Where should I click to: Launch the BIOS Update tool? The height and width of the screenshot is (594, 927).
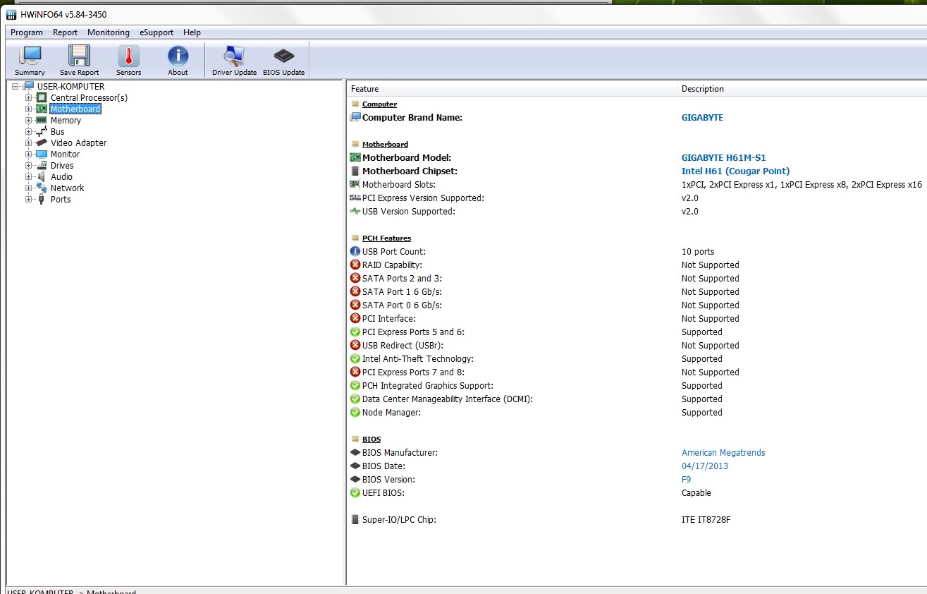283,61
